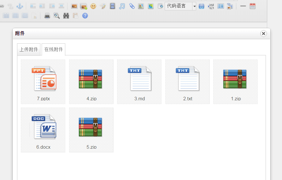Choose the 3.md file tile
This screenshot has height=180, width=282.
click(139, 82)
